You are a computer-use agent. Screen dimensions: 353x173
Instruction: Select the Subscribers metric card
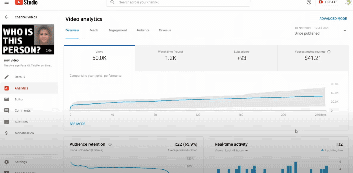click(242, 58)
